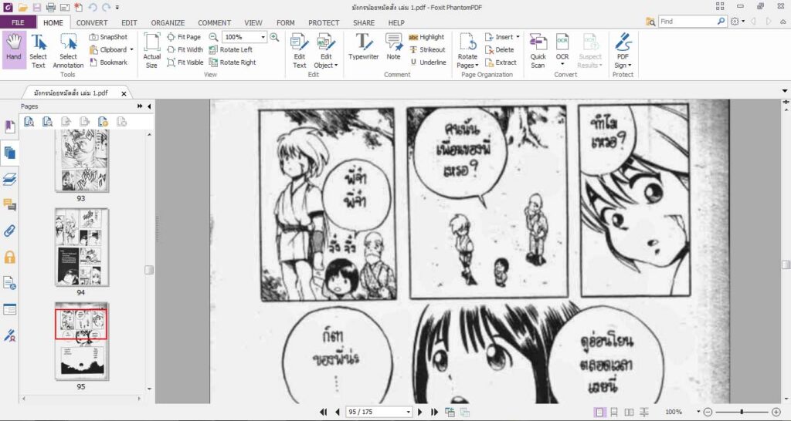Go to the first page
Screen dimensions: 791x421
point(324,412)
